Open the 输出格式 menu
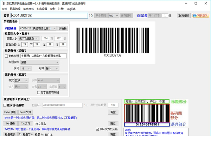The width and height of the screenshot is (211, 141). coord(28,9)
